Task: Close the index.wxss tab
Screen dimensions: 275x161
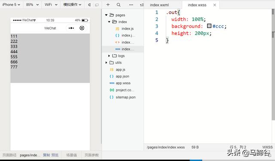Action: [214, 5]
